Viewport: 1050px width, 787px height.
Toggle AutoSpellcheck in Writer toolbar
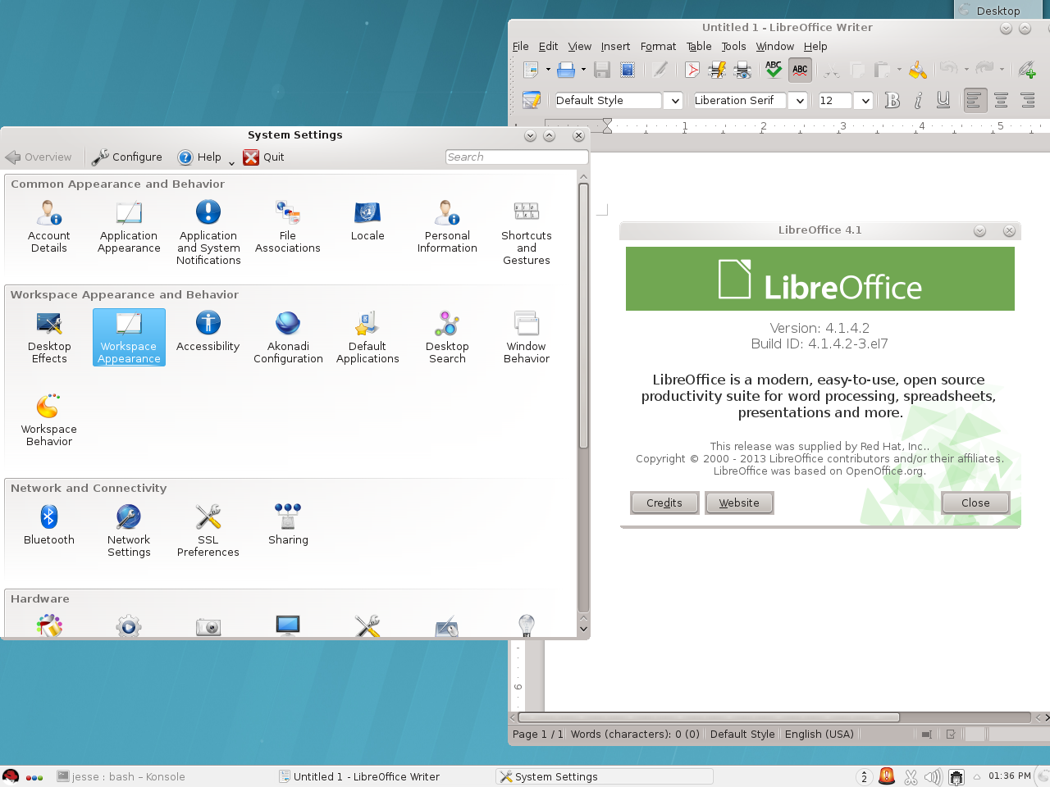point(801,70)
